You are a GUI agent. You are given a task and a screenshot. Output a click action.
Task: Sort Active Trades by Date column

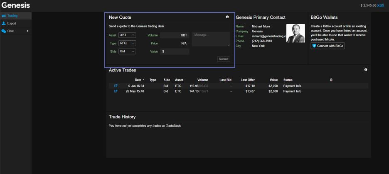tap(139, 80)
